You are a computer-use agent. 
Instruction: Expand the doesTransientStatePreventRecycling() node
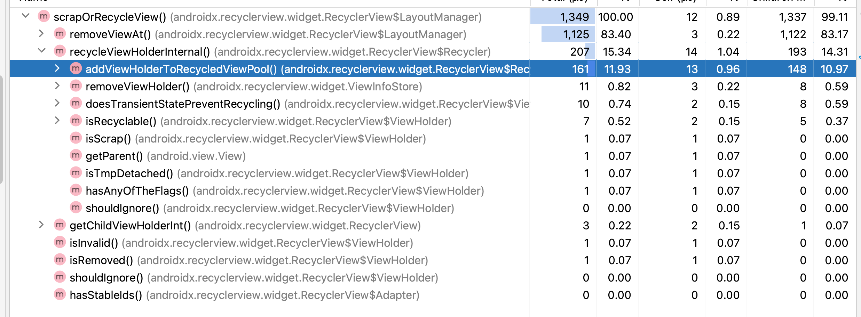(57, 103)
